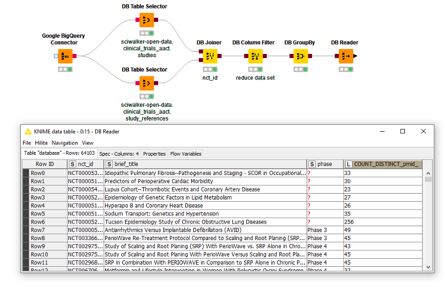Click the table scrollbar down arrow

point(428,267)
